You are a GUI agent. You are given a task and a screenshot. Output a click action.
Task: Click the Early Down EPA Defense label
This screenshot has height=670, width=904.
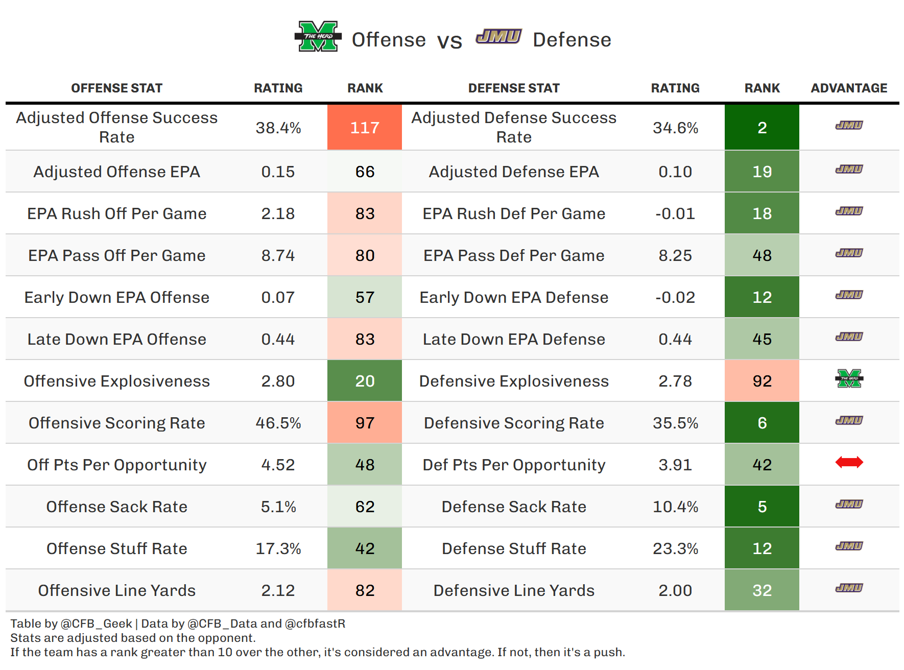(x=514, y=297)
